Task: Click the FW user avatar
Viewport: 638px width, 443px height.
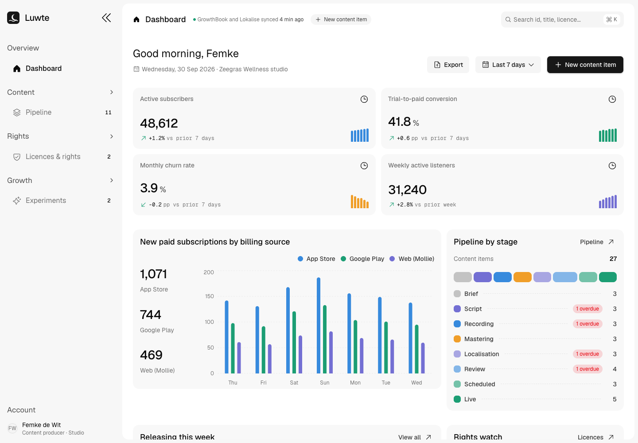Action: click(12, 428)
